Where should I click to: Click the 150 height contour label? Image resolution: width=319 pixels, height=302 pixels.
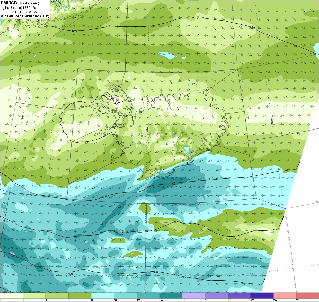coord(123,233)
